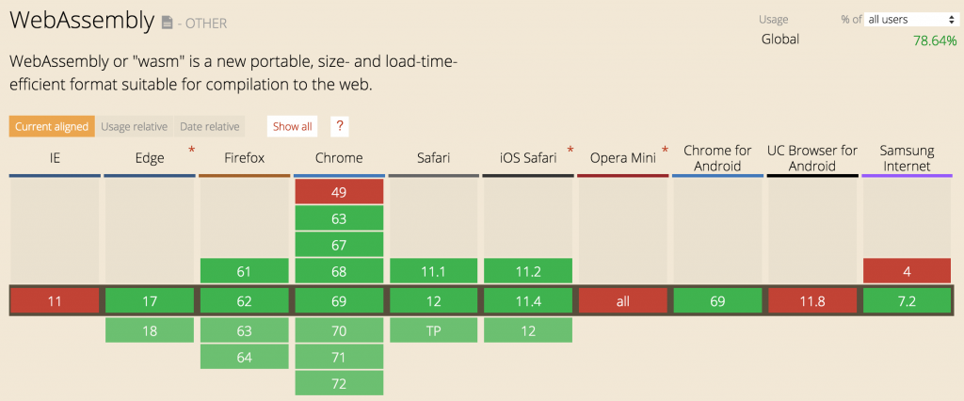
Task: Open the all users usage dropdown
Action: click(911, 19)
